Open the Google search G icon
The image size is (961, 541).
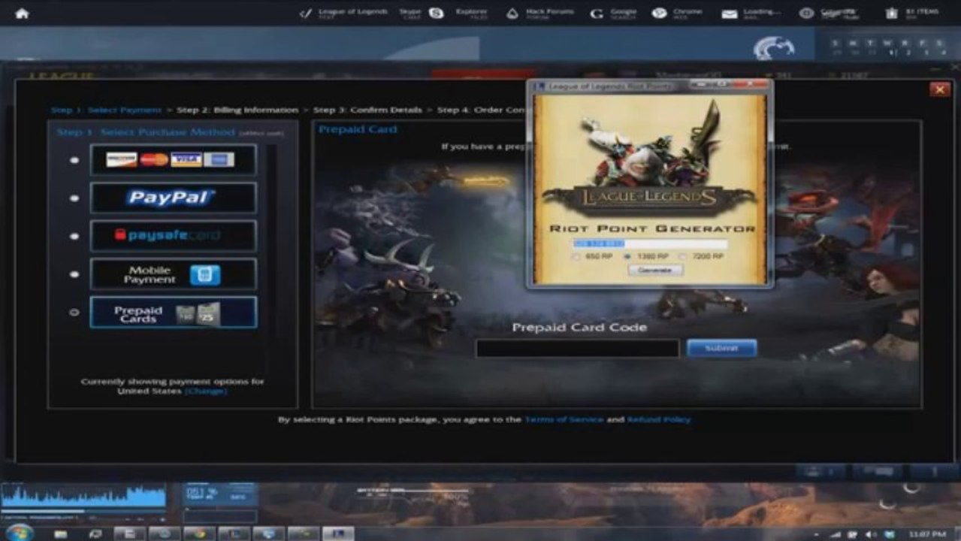pyautogui.click(x=597, y=14)
